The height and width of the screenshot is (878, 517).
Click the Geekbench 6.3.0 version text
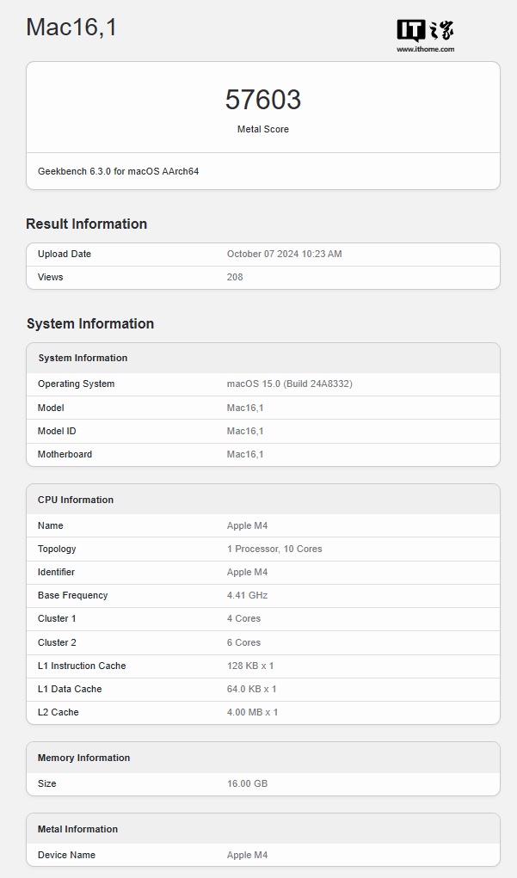118,171
